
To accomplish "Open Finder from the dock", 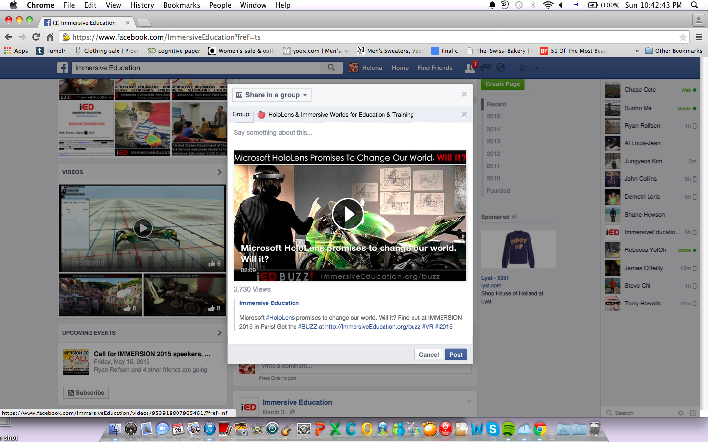I will pyautogui.click(x=115, y=429).
